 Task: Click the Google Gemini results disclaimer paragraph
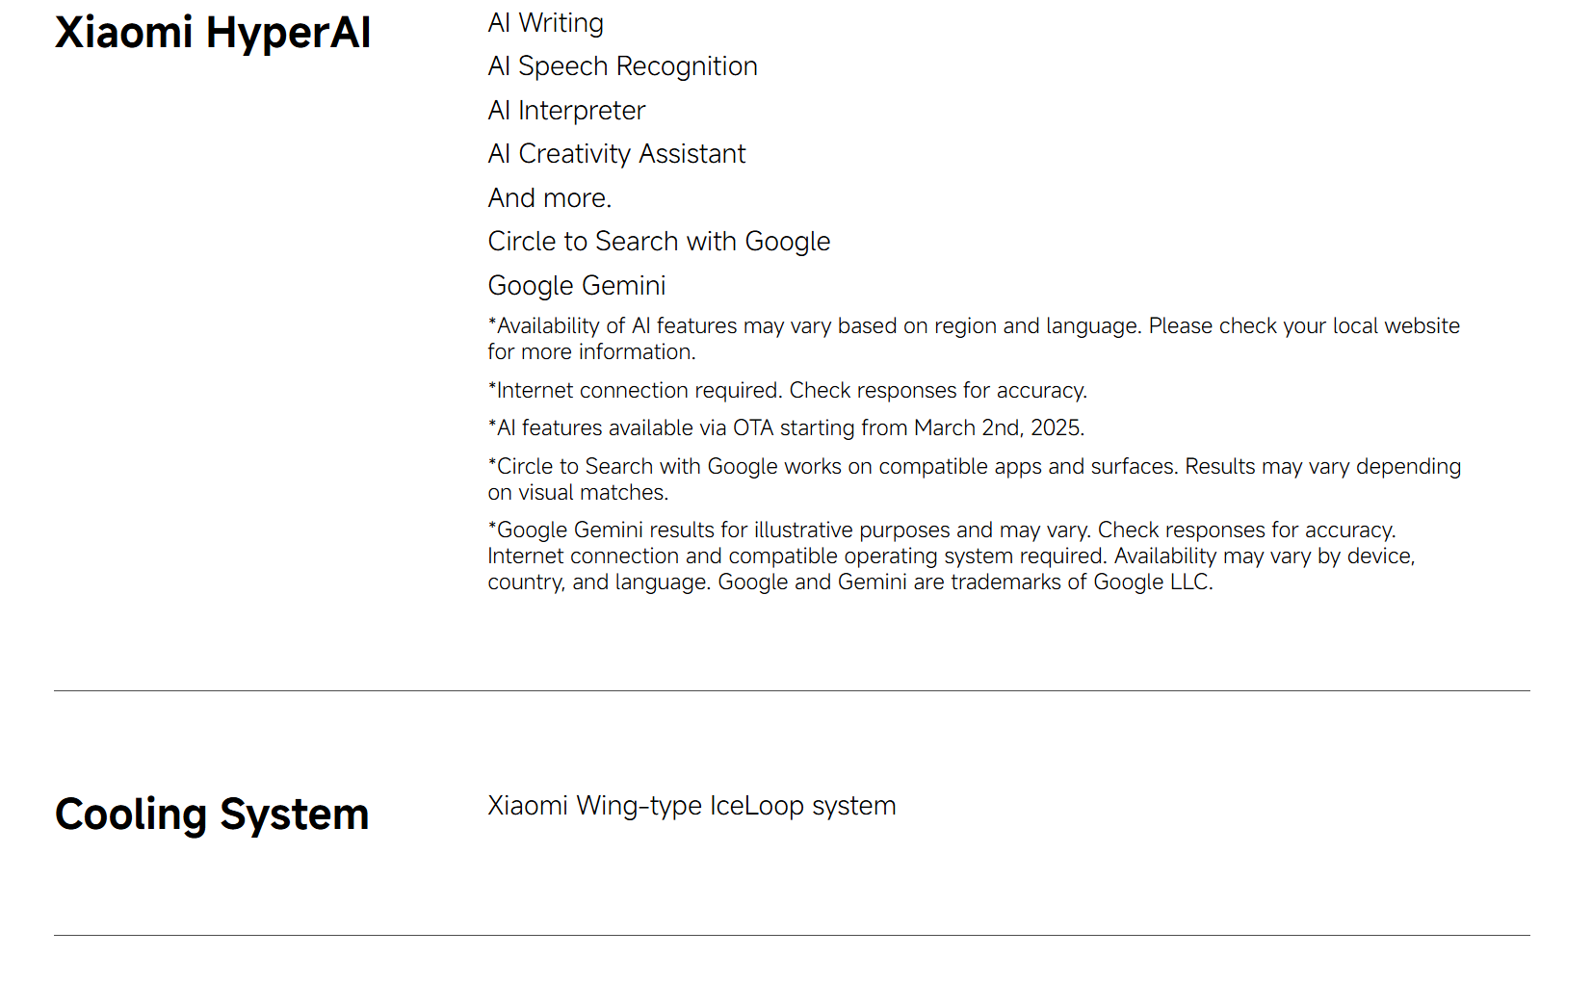pyautogui.click(x=952, y=556)
